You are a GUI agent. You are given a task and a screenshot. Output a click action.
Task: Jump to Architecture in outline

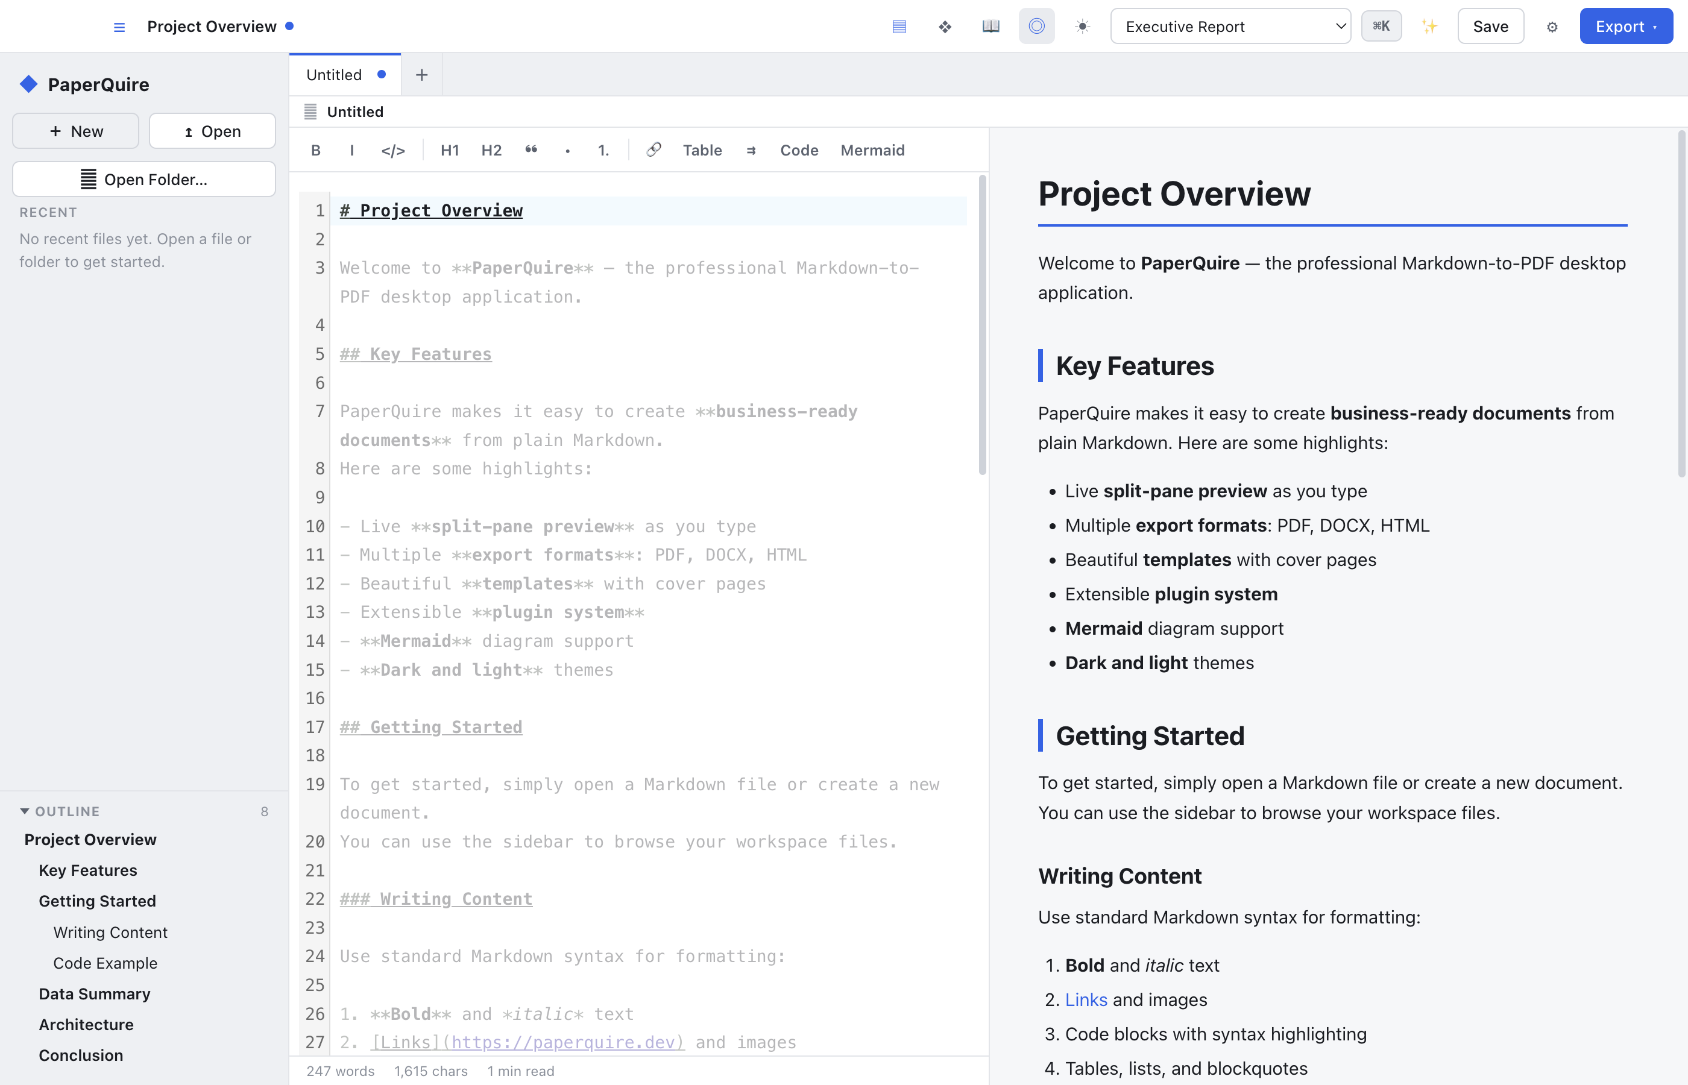(86, 1024)
